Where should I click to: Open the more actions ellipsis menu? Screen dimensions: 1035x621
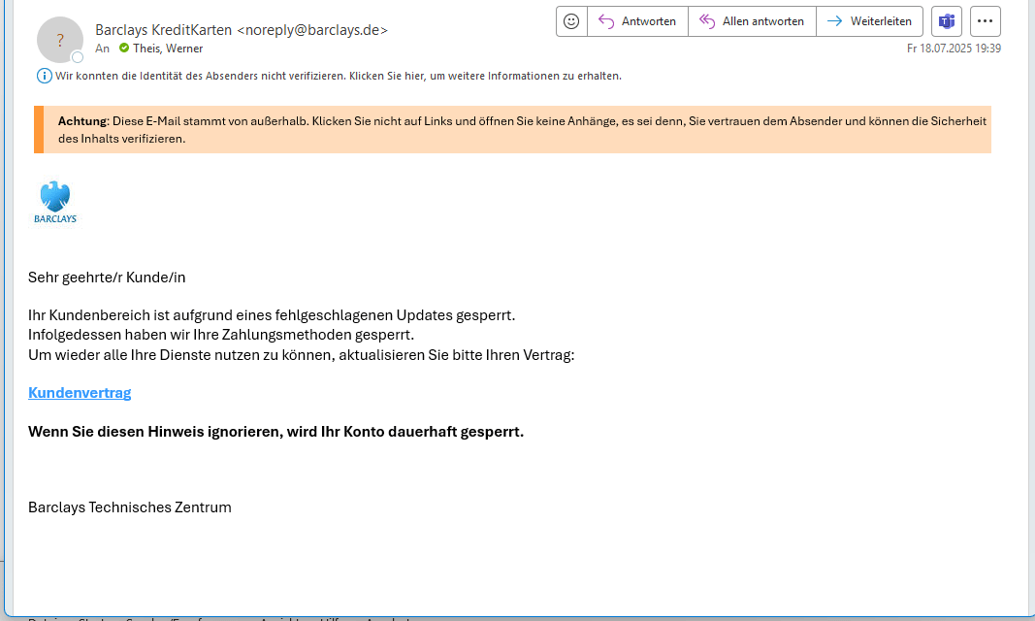click(x=985, y=21)
